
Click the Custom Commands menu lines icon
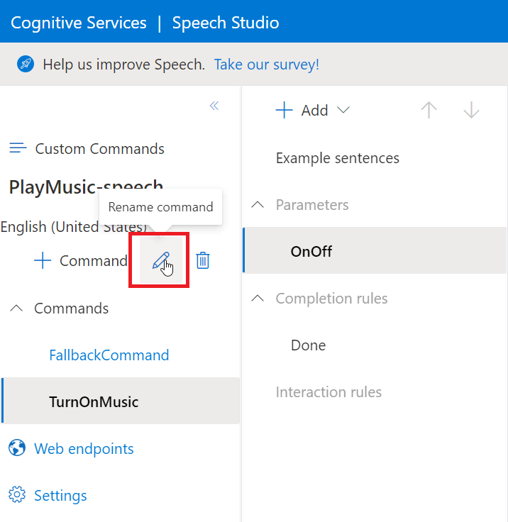click(x=18, y=148)
